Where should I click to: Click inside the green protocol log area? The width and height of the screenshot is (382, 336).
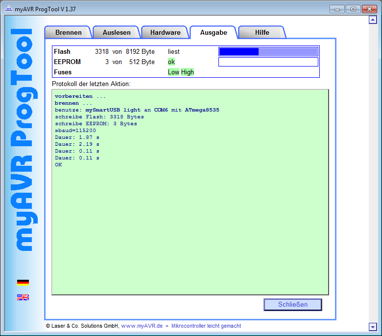[x=190, y=220]
